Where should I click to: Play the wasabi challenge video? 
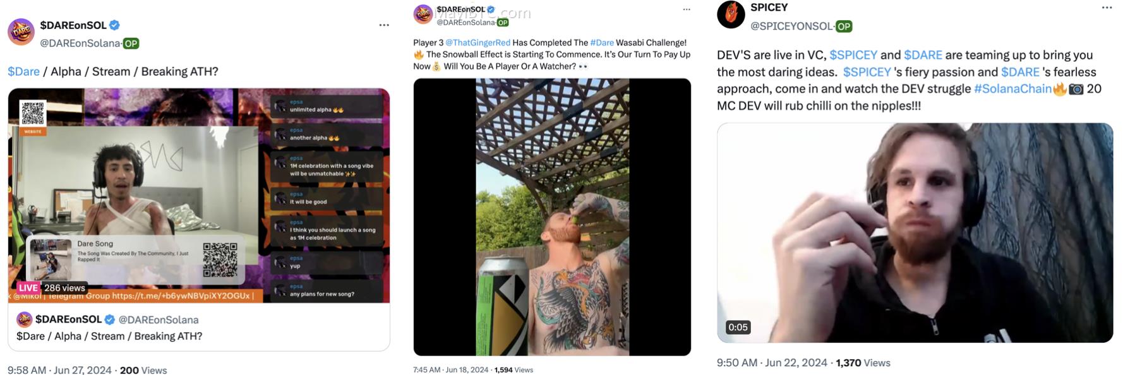(552, 217)
